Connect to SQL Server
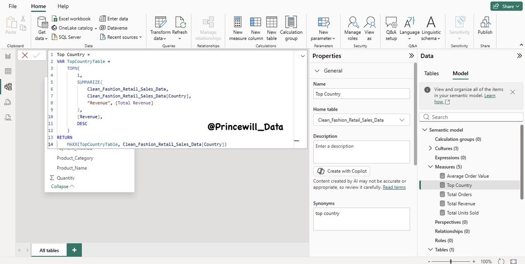Screen dimensions: 525x264 (x=66, y=37)
